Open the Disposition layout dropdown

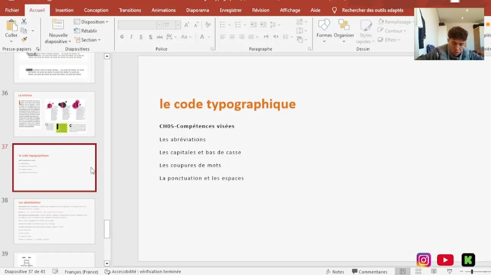91,22
